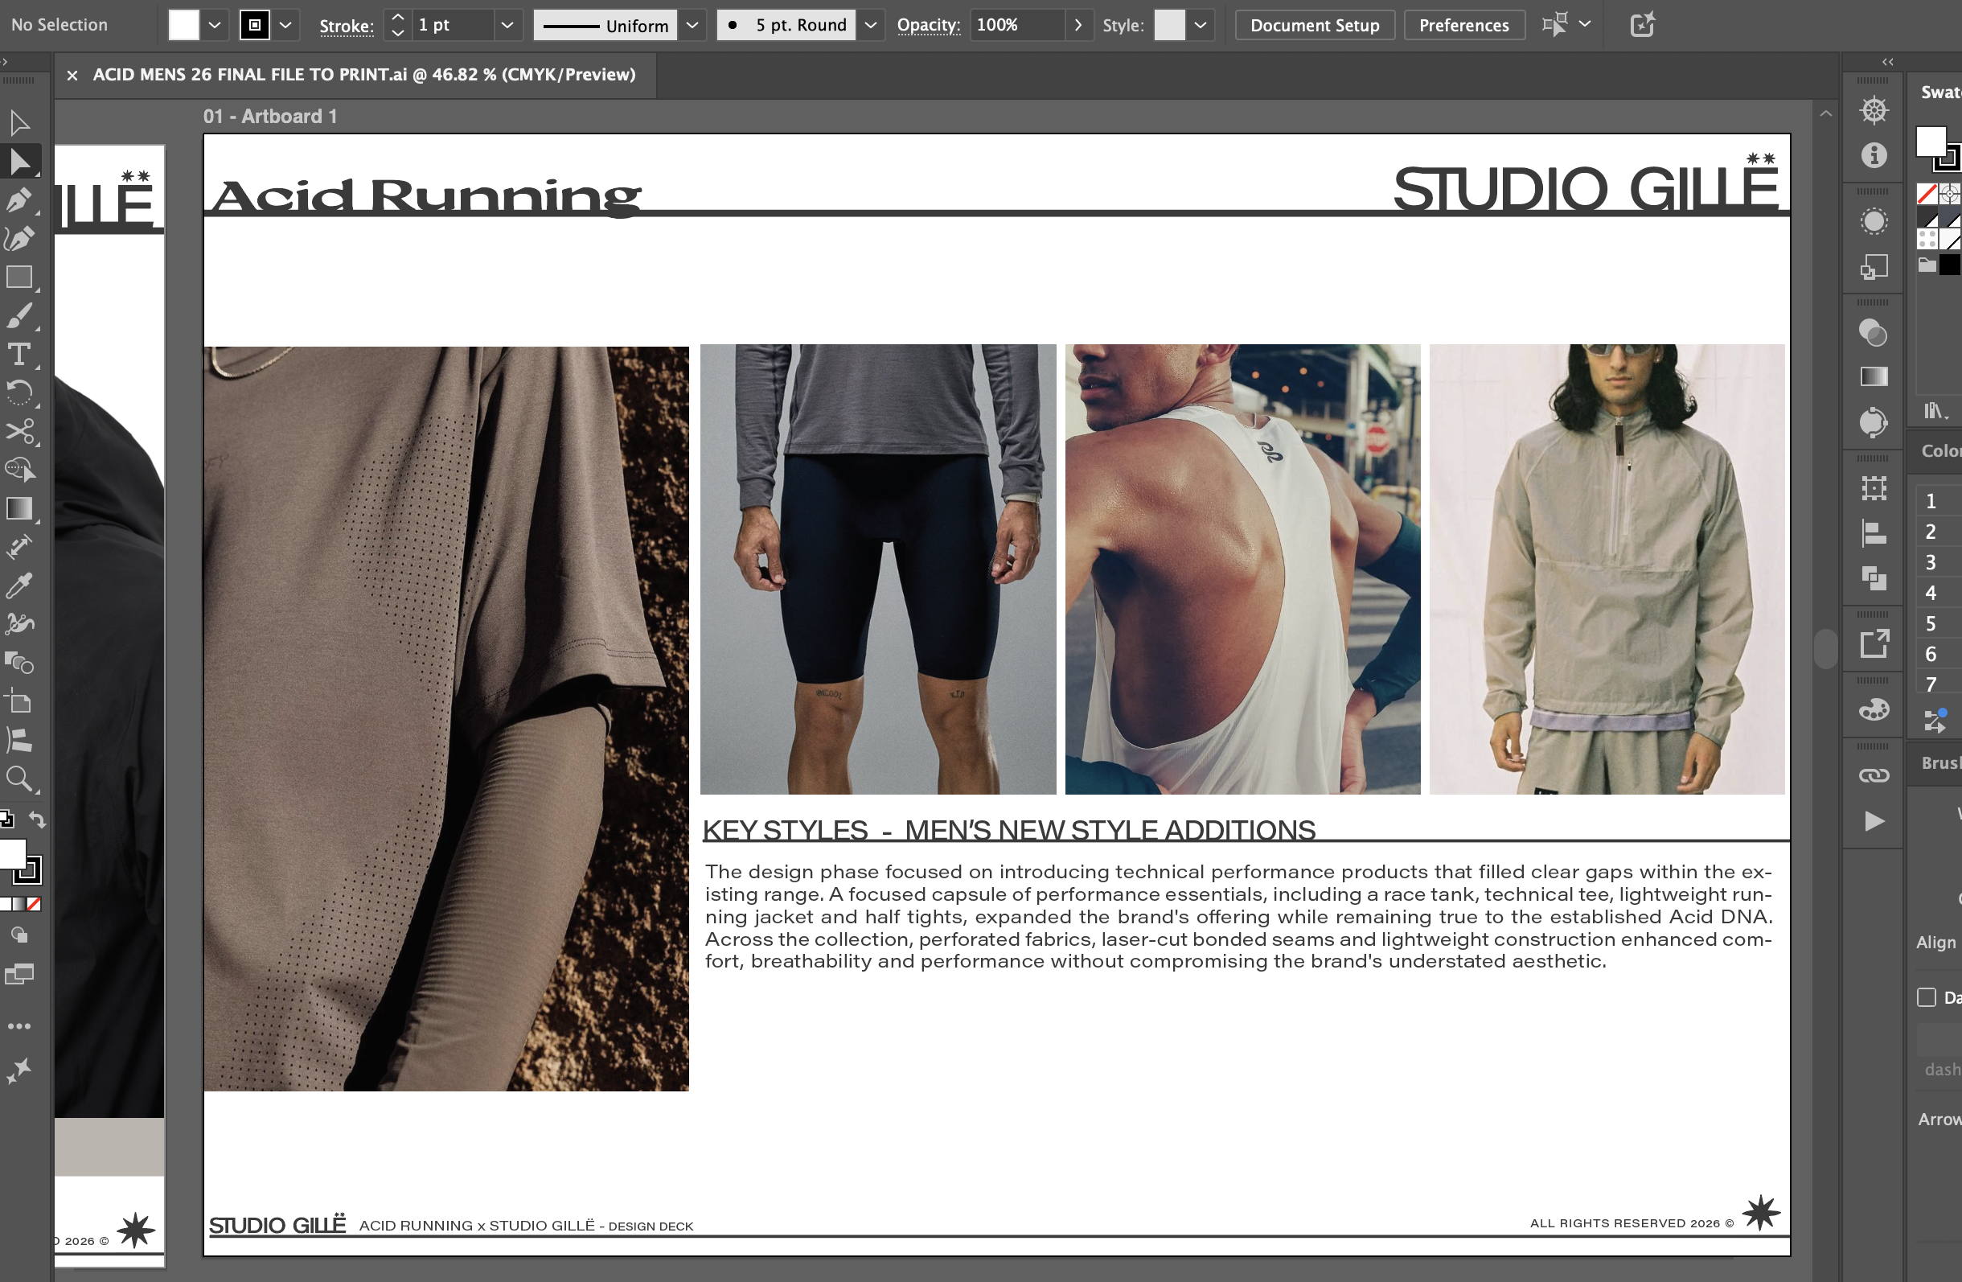Select the Pen tool
The image size is (1962, 1282).
20,200
